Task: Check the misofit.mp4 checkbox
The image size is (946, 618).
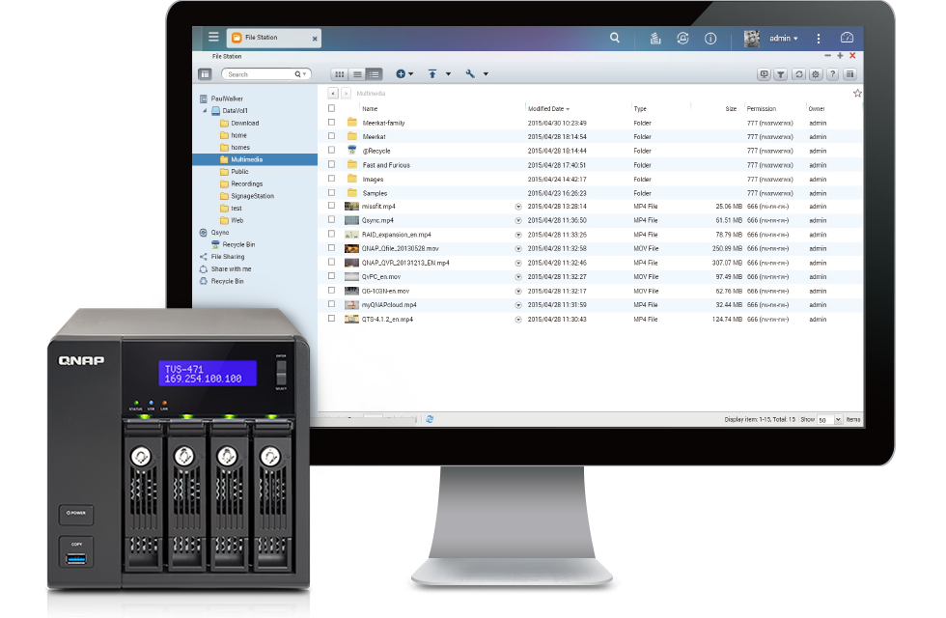Action: click(331, 206)
